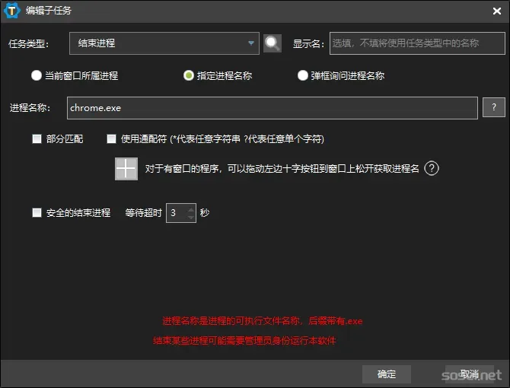Click the 进程名称 label
Screen dimensions: 510x388
pos(30,108)
